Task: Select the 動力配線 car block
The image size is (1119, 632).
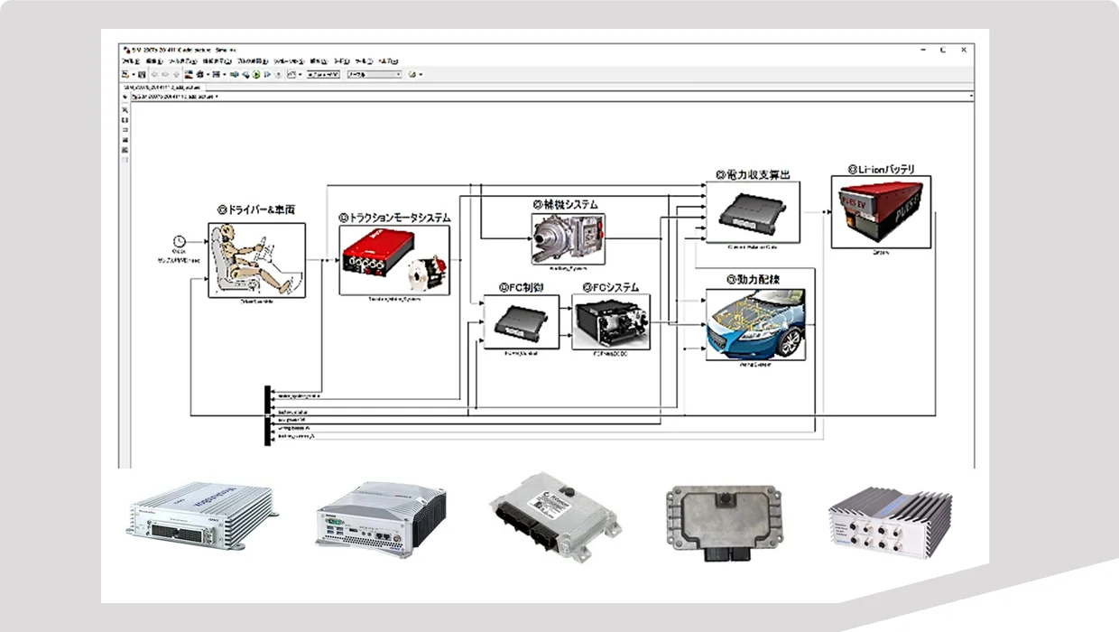Action: [755, 325]
